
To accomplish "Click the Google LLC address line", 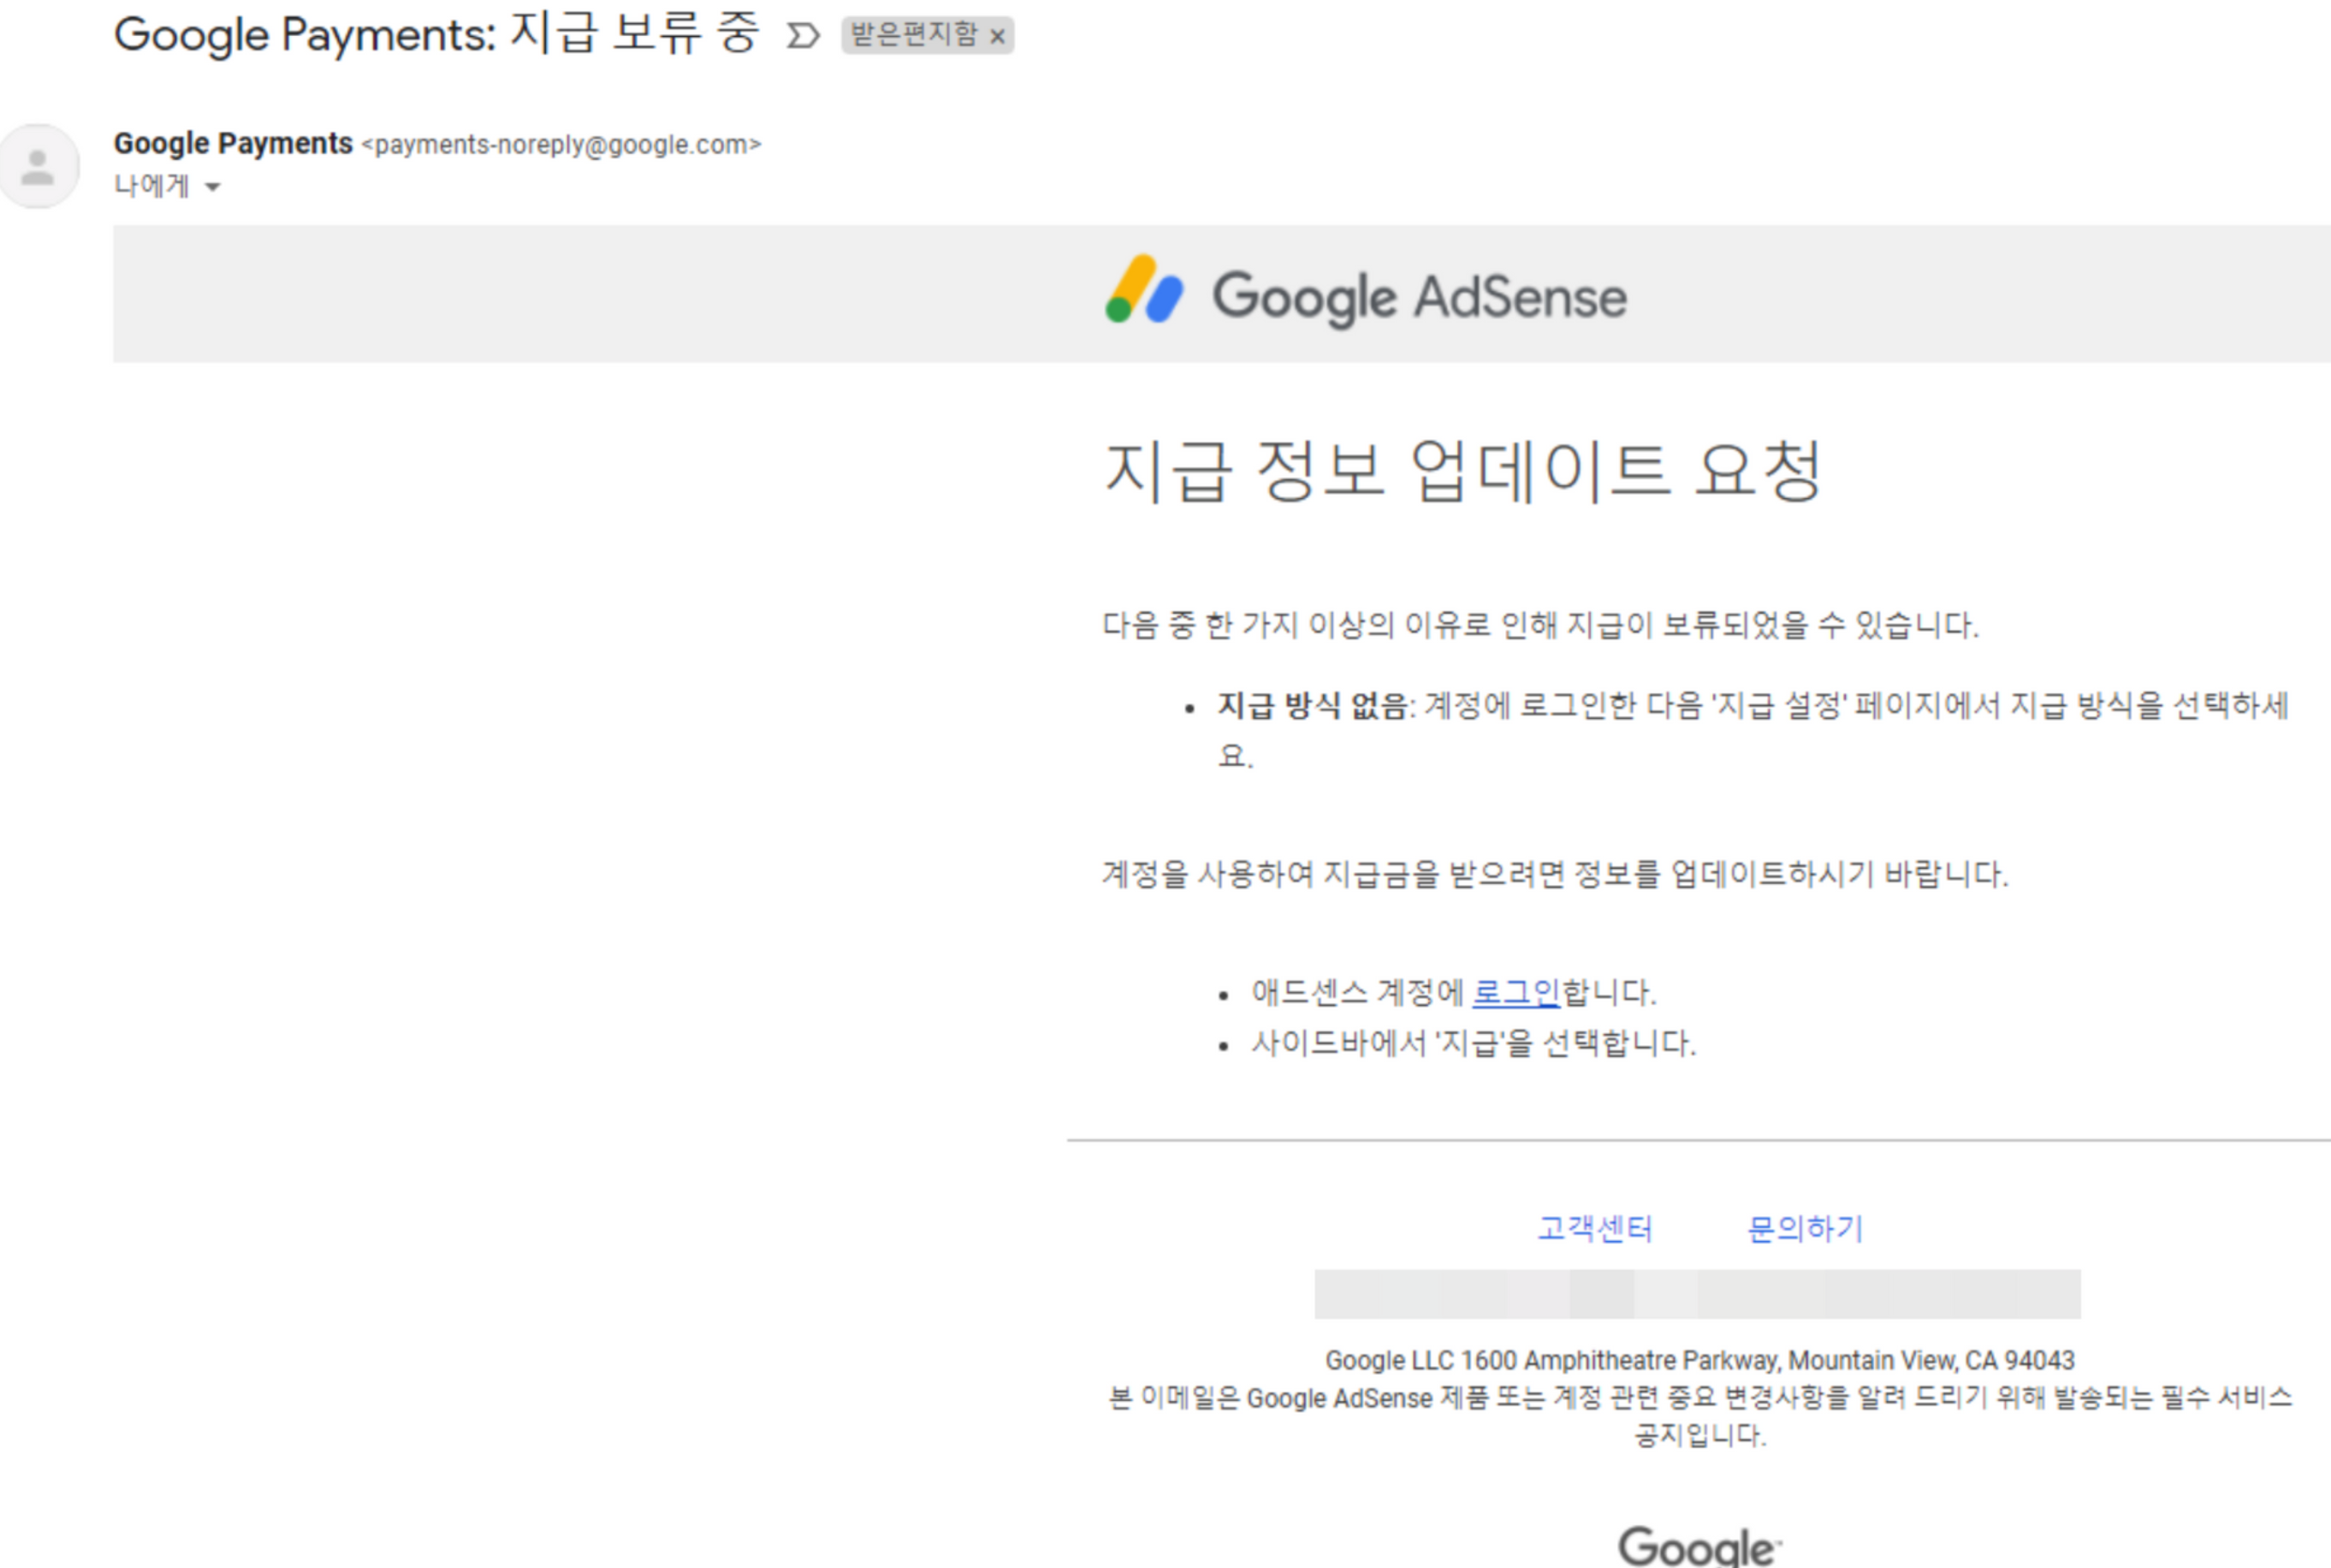I will pyautogui.click(x=1699, y=1360).
